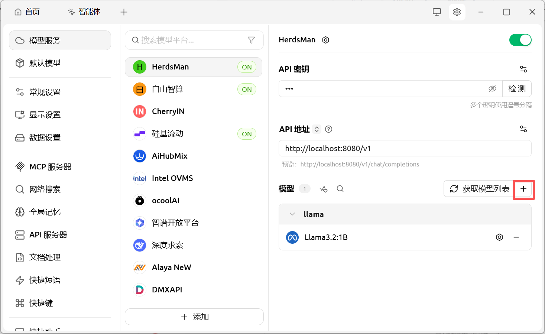
Task: Open API address settings sliders icon
Action: point(523,129)
